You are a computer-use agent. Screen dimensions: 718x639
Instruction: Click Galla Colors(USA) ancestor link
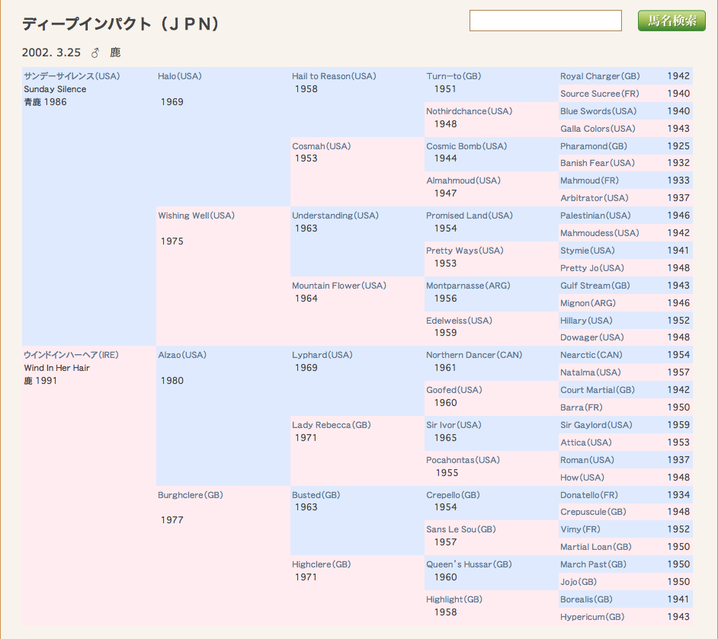coord(598,129)
